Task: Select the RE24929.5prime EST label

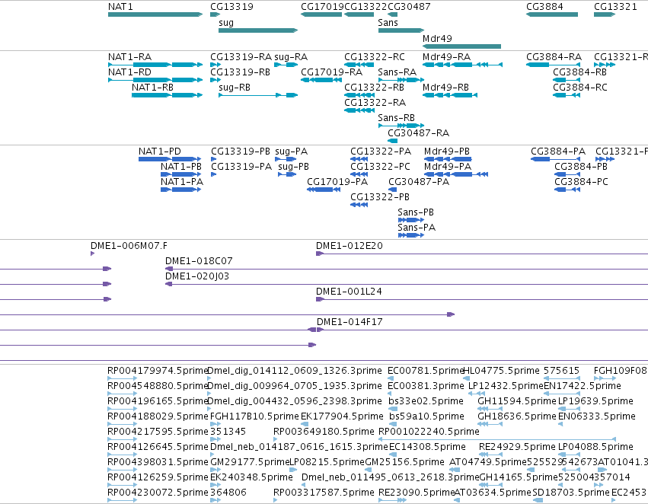Action: tap(517, 447)
